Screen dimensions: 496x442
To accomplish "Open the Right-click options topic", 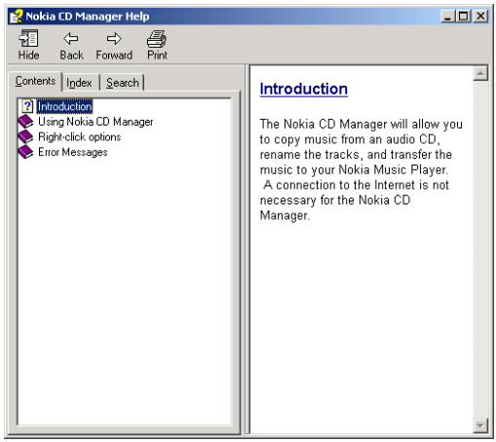I will pyautogui.click(x=79, y=137).
